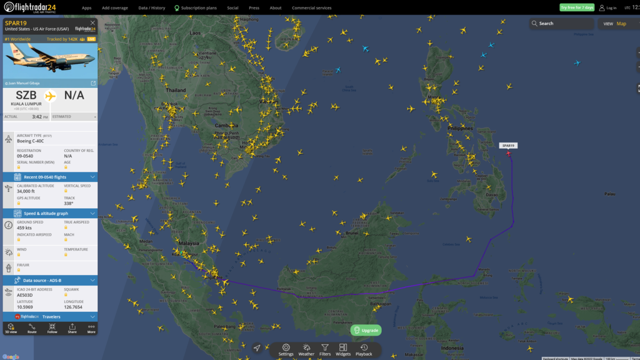
Task: Open the Weather layer options
Action: [x=306, y=350]
